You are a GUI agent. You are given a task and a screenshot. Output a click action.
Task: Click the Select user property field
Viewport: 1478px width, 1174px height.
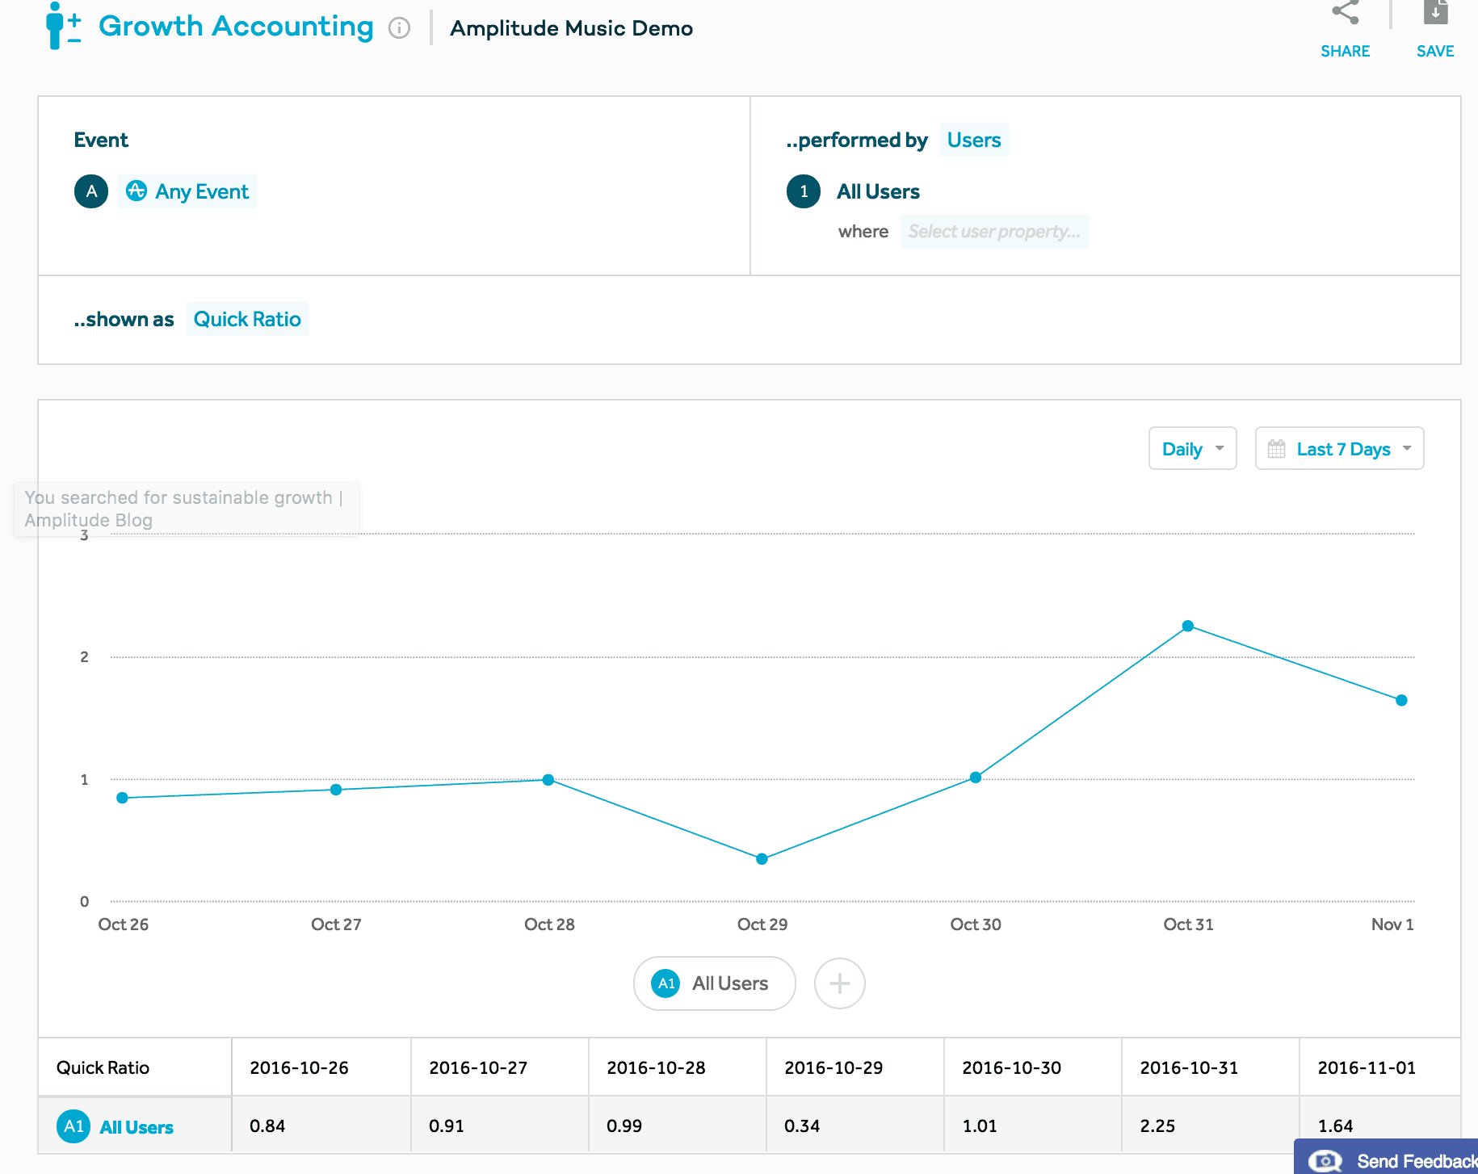[x=993, y=232]
